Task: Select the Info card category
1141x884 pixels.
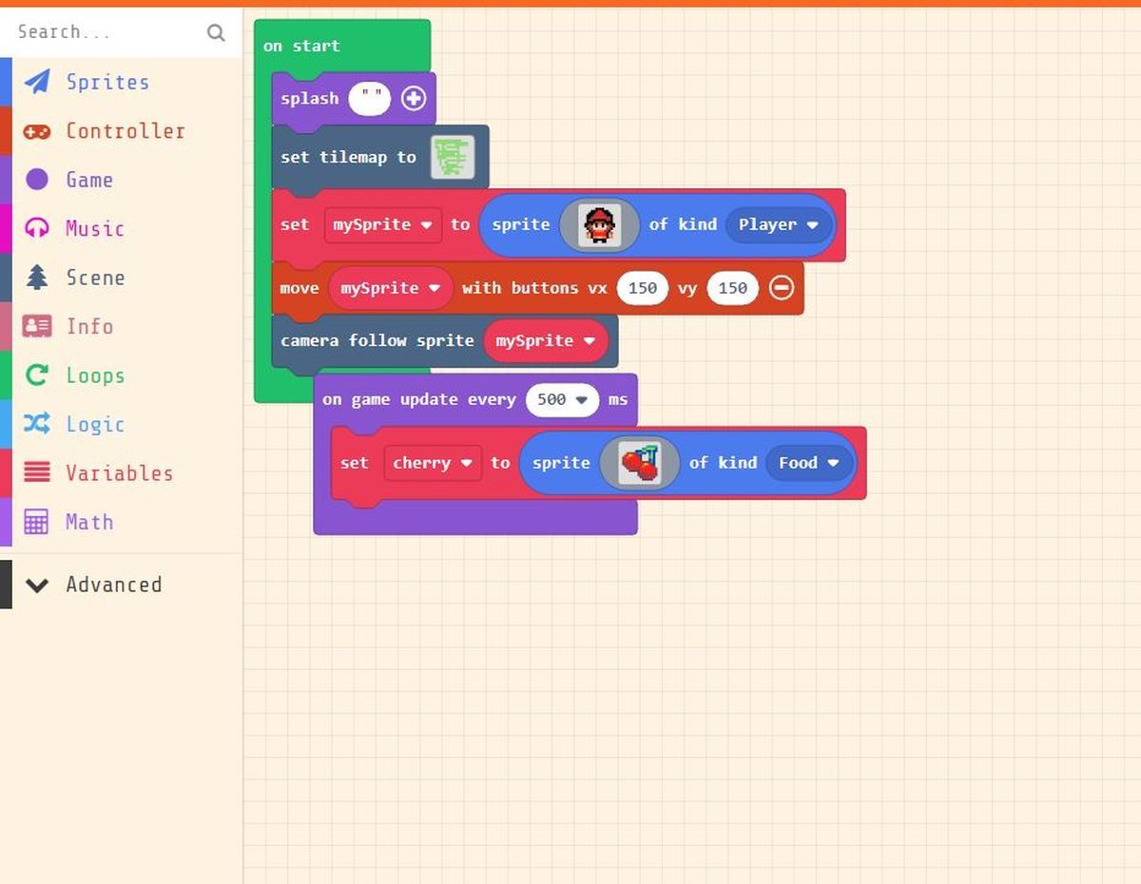Action: coord(37,327)
